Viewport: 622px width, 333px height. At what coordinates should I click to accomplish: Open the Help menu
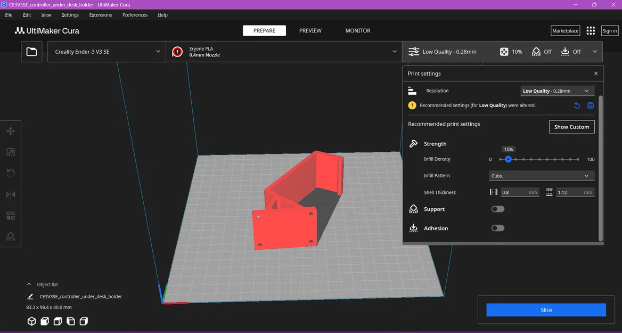162,15
